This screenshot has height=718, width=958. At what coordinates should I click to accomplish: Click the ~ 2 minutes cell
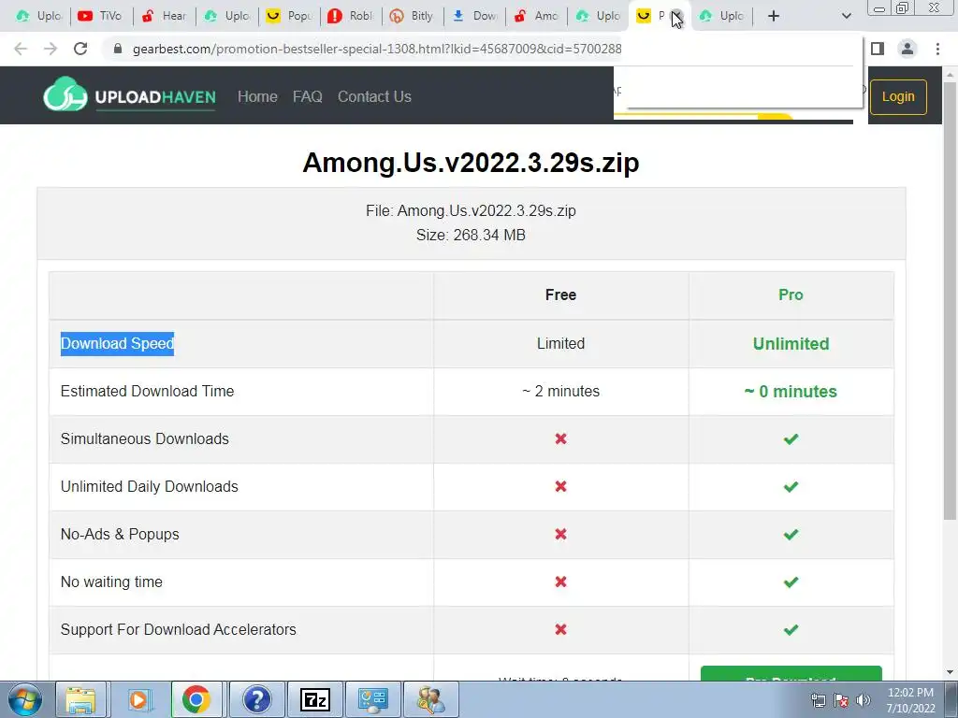click(561, 392)
